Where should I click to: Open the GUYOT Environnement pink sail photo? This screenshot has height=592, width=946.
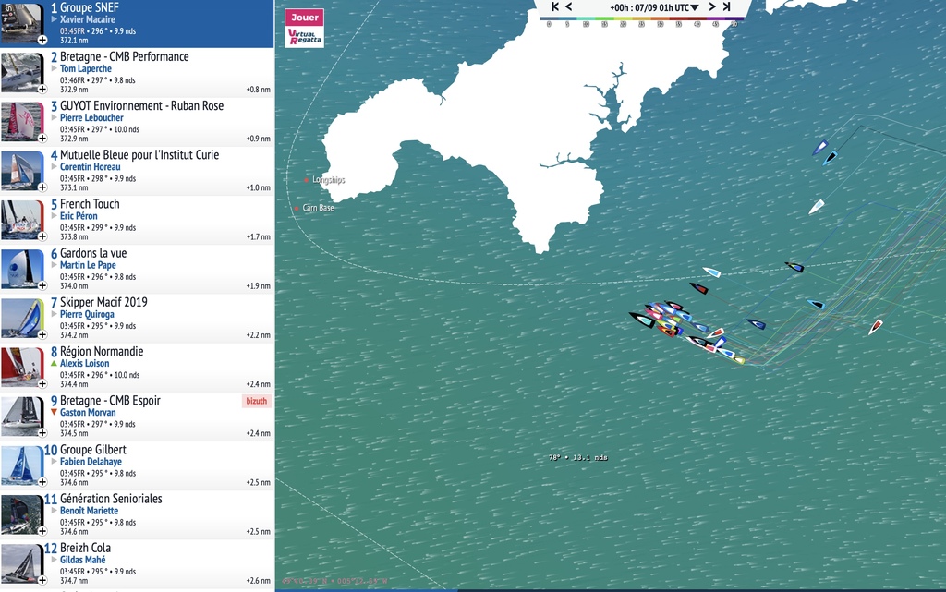click(x=22, y=122)
